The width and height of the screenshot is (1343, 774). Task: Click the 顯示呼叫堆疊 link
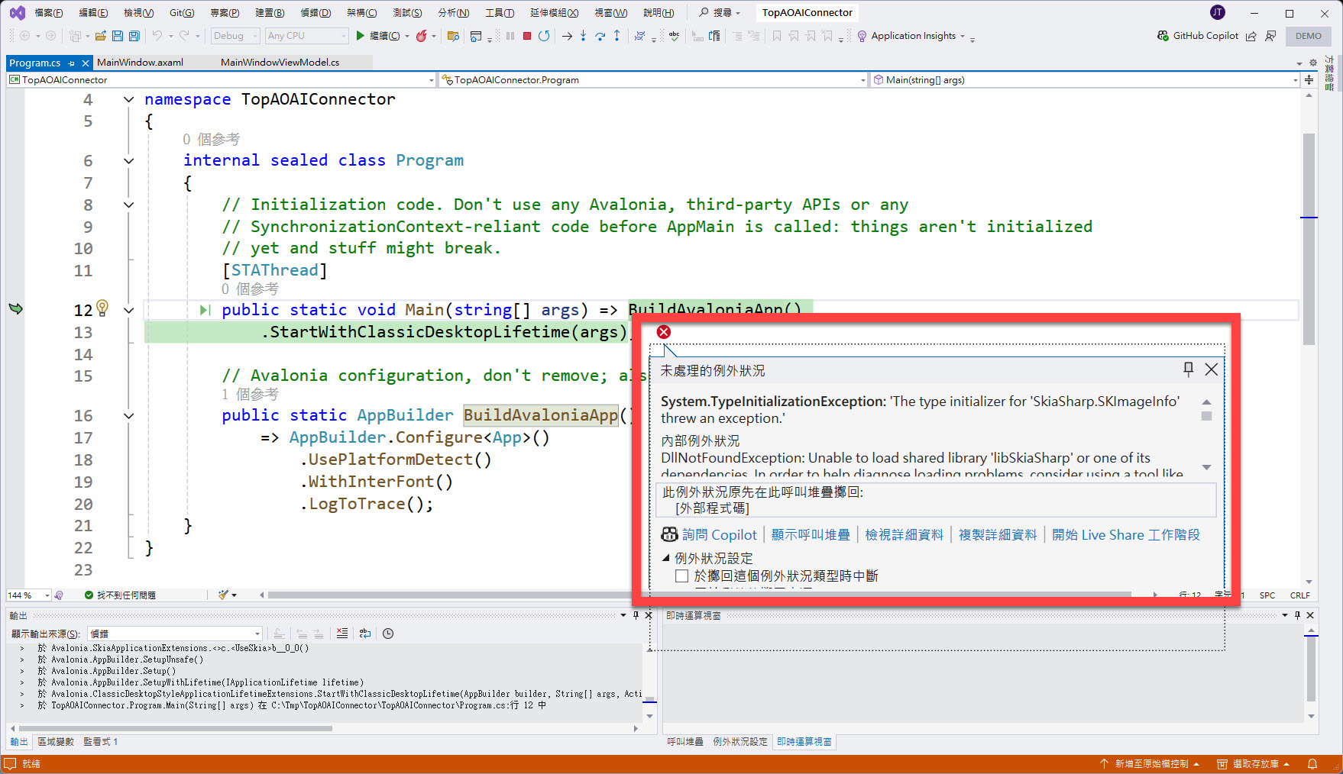810,534
